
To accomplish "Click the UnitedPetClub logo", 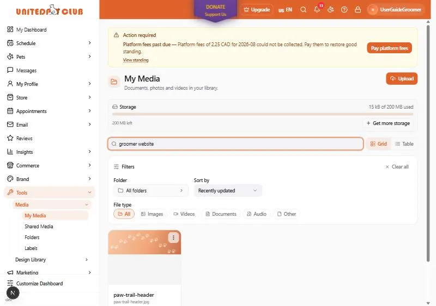I will (x=50, y=10).
